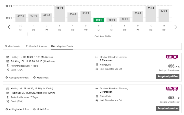Choose the 487 € bar for Wednesday 30
This screenshot has width=184, height=115.
[x=21, y=18]
